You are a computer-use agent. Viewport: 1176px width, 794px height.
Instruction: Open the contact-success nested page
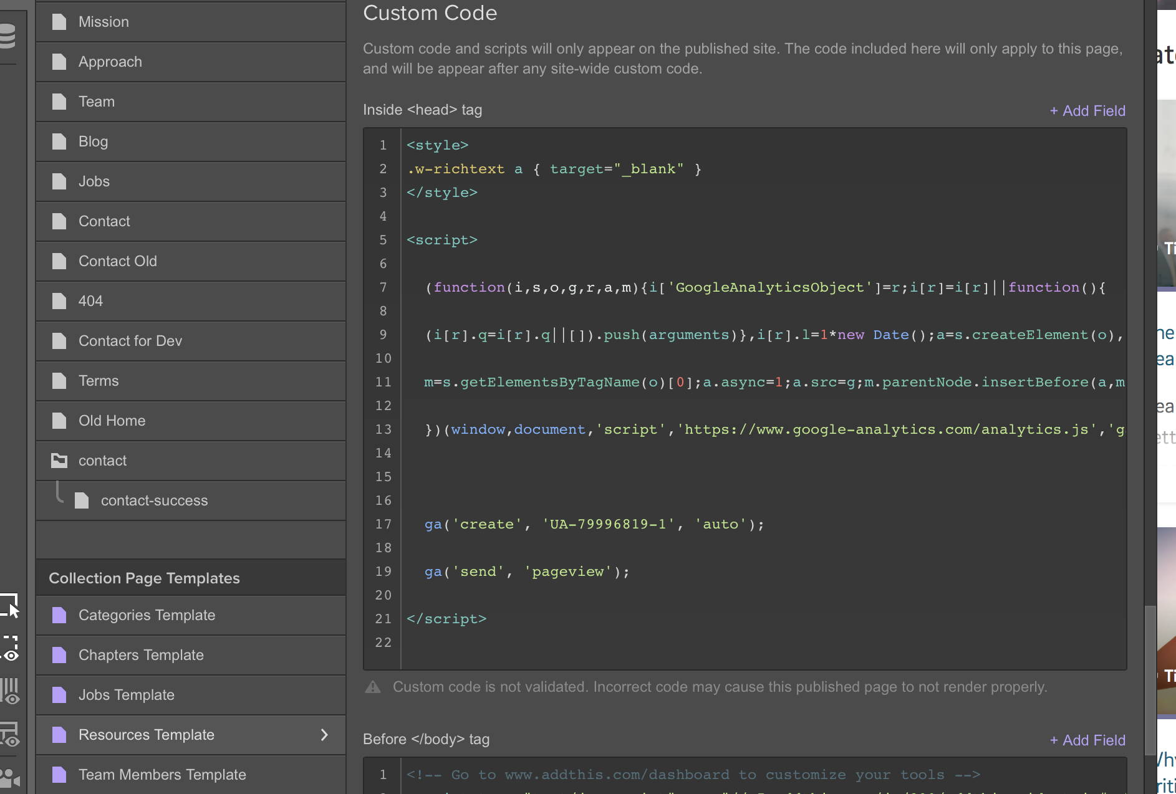click(154, 500)
